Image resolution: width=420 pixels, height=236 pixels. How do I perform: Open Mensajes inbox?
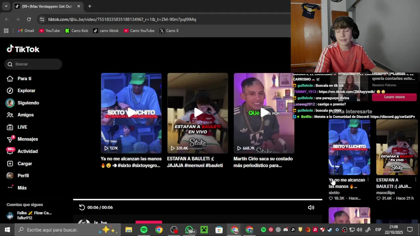[x=22, y=139]
